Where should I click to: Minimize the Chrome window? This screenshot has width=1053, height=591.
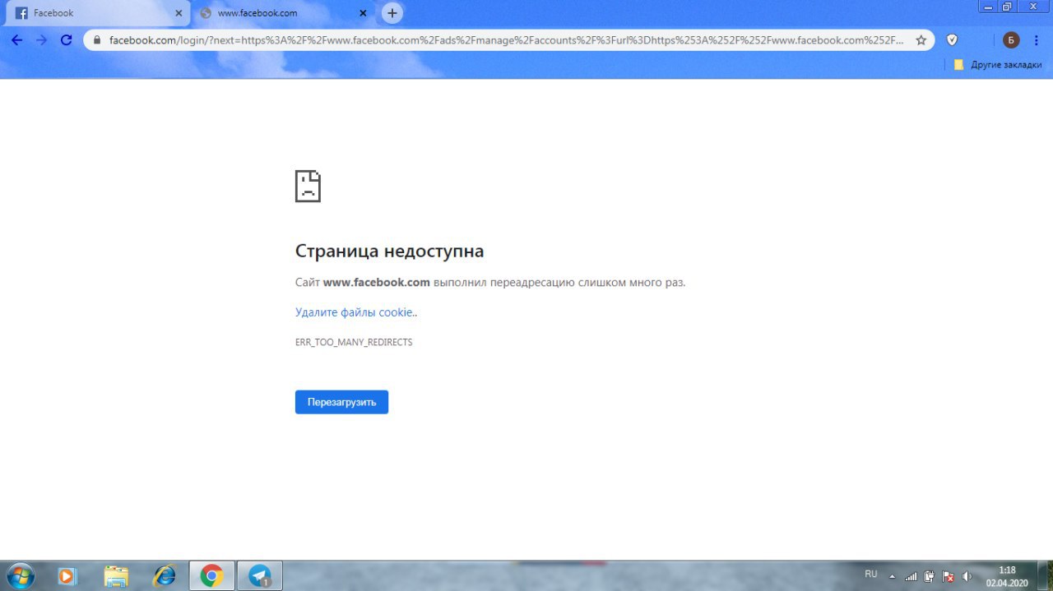[988, 7]
